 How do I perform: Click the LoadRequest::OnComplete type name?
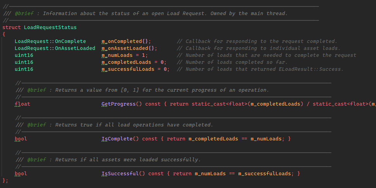click(x=50, y=41)
